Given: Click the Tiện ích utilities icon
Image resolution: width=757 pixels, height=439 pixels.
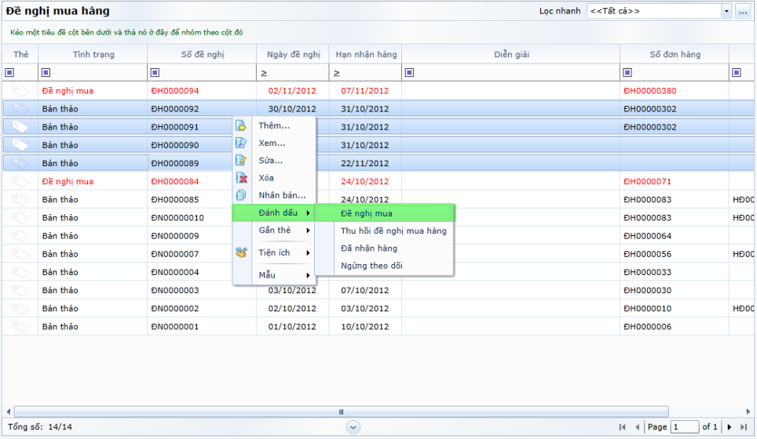Looking at the screenshot, I should [241, 252].
